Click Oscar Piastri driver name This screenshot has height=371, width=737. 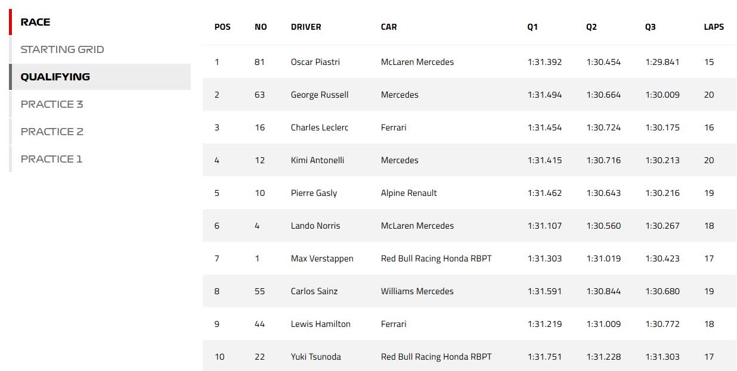coord(315,62)
